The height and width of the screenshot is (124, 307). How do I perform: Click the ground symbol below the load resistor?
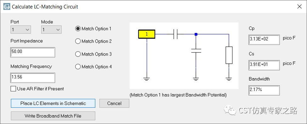pyautogui.click(x=229, y=79)
